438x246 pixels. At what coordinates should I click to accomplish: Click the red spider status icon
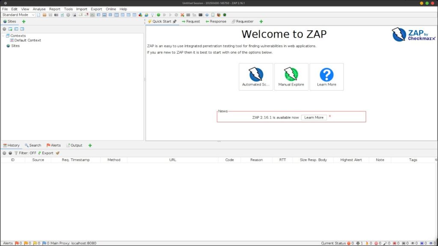[x=394, y=243]
